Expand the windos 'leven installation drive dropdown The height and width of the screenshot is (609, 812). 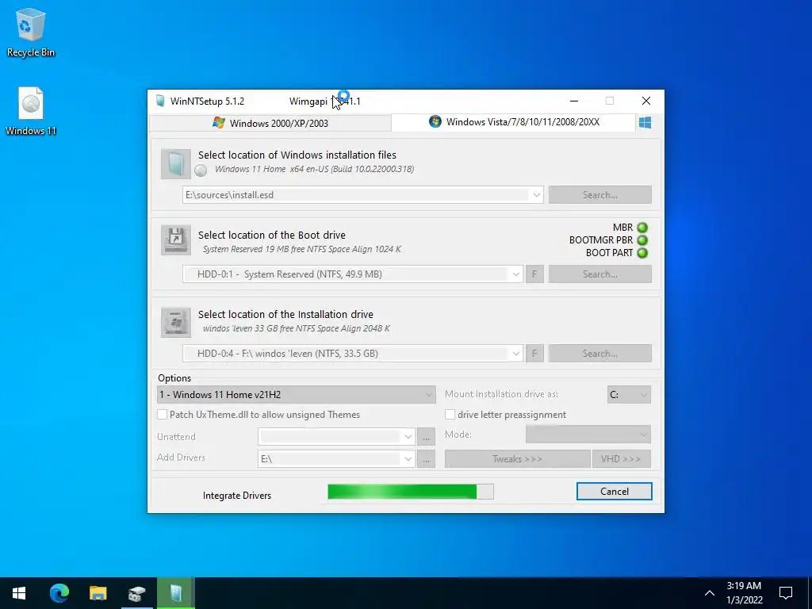click(515, 354)
